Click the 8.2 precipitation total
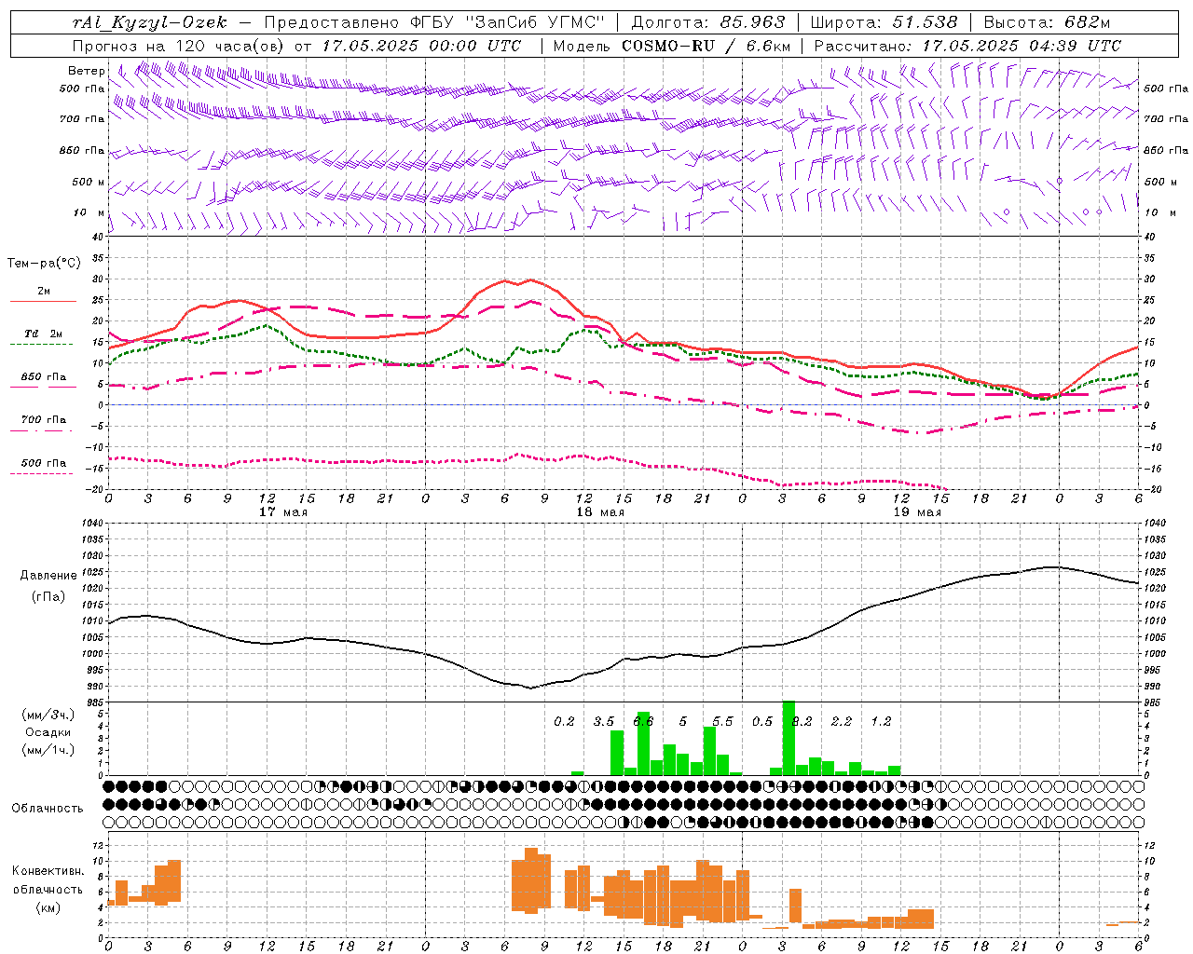Image resolution: width=1193 pixels, height=954 pixels. point(802,721)
